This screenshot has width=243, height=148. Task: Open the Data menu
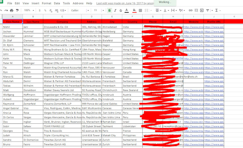point(57,3)
